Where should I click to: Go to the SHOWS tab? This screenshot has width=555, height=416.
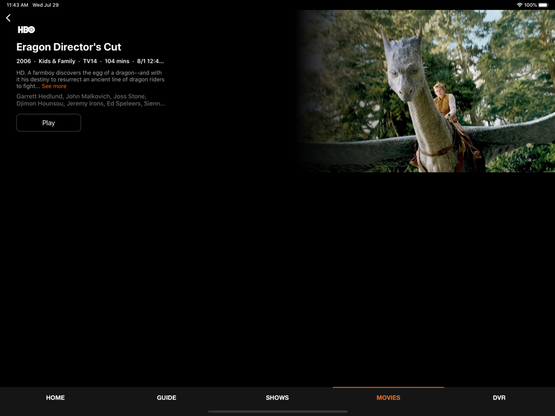tap(277, 398)
